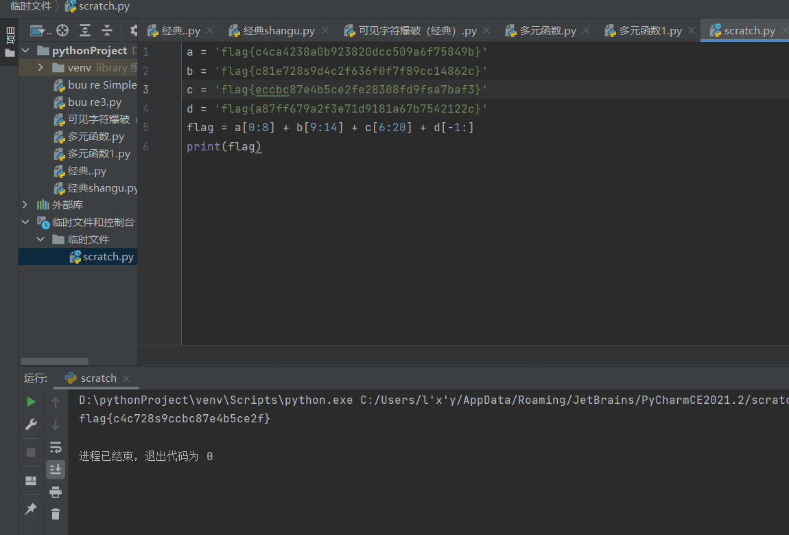Click the down arrow in run console
789x535 pixels.
point(56,424)
